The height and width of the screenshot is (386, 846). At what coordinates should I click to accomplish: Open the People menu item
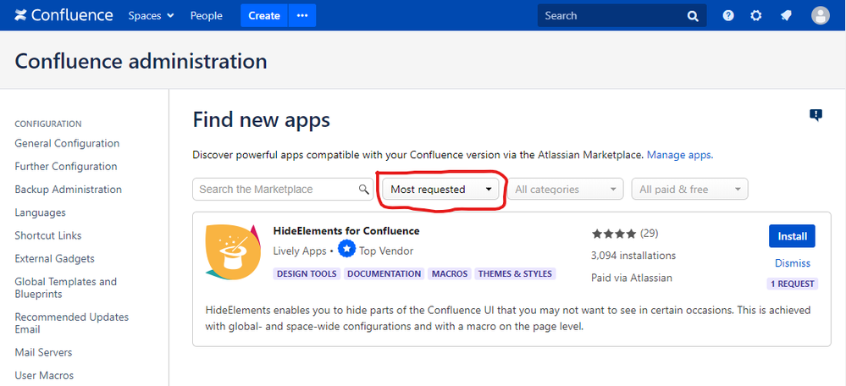206,15
